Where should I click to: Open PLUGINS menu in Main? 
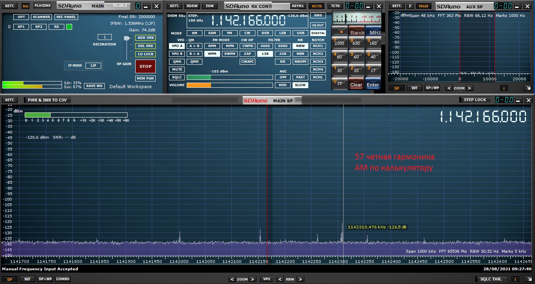(x=42, y=6)
